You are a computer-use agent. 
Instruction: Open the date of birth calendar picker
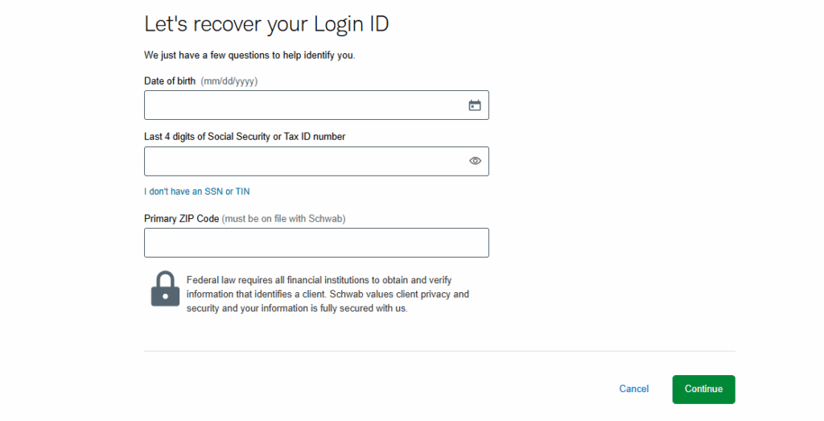pyautogui.click(x=475, y=105)
